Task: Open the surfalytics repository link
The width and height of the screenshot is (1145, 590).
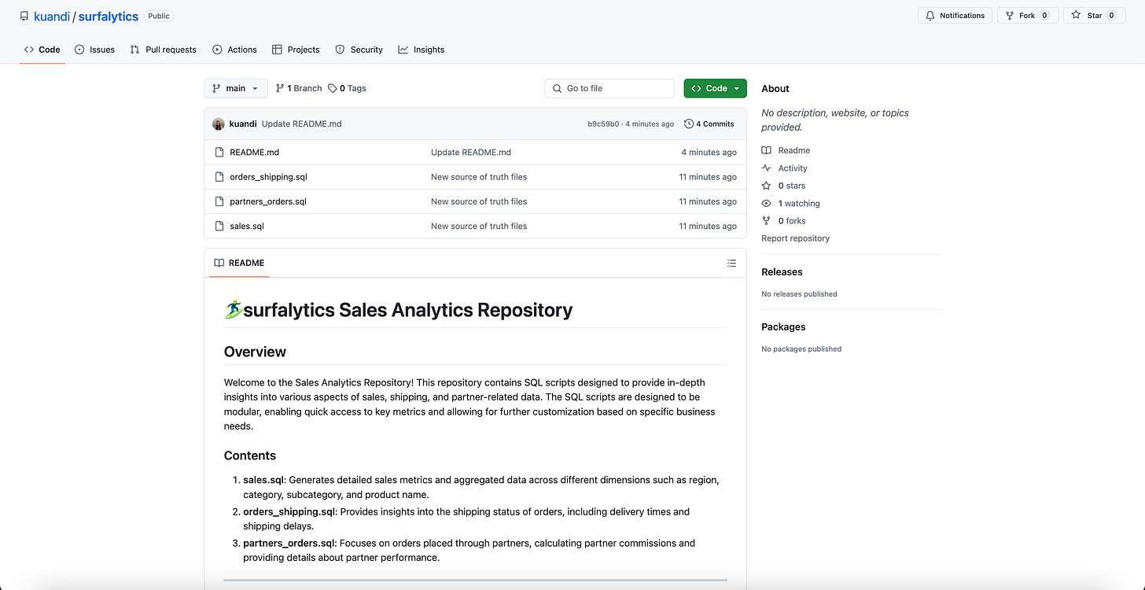Action: point(109,16)
